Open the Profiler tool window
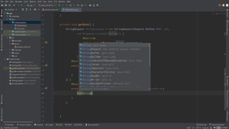The image size is (229, 129). 78,125
